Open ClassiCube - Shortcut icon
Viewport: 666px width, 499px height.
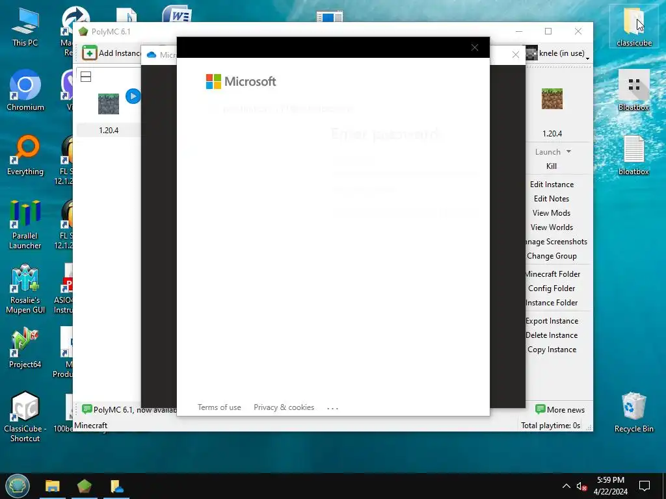25,416
